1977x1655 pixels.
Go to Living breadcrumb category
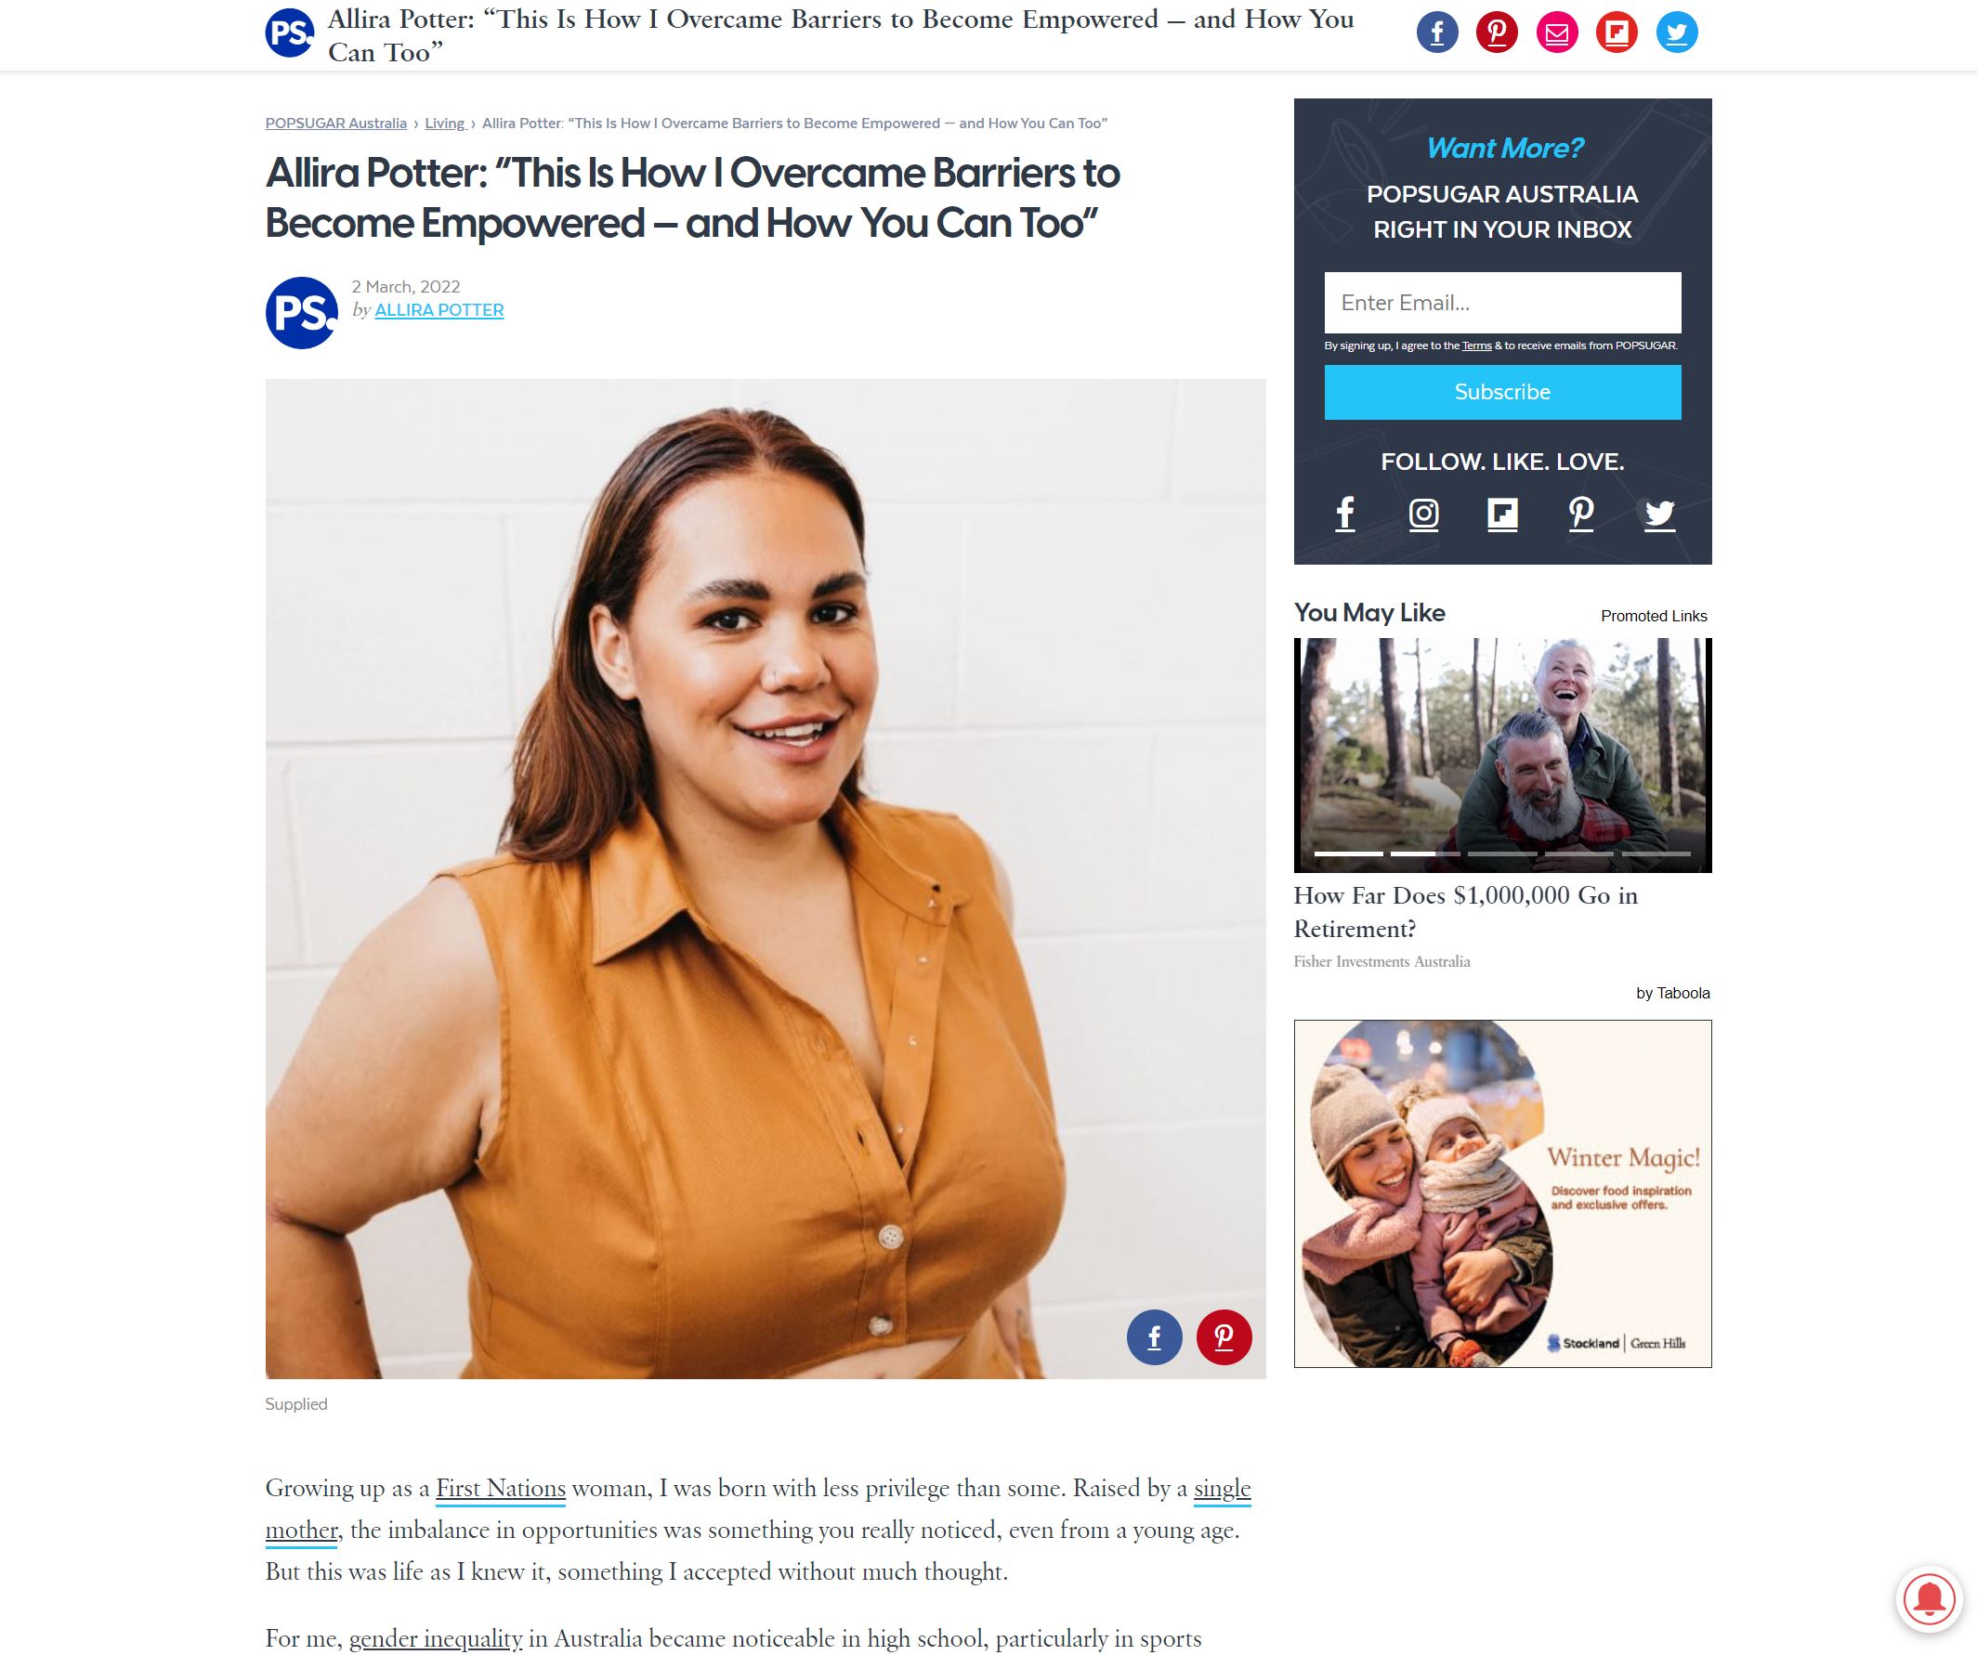click(444, 124)
